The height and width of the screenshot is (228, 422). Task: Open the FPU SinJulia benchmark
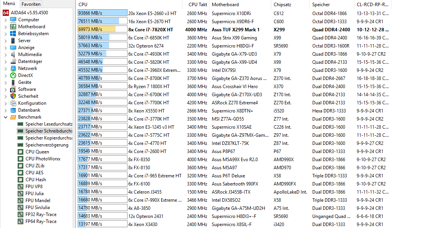point(38,208)
